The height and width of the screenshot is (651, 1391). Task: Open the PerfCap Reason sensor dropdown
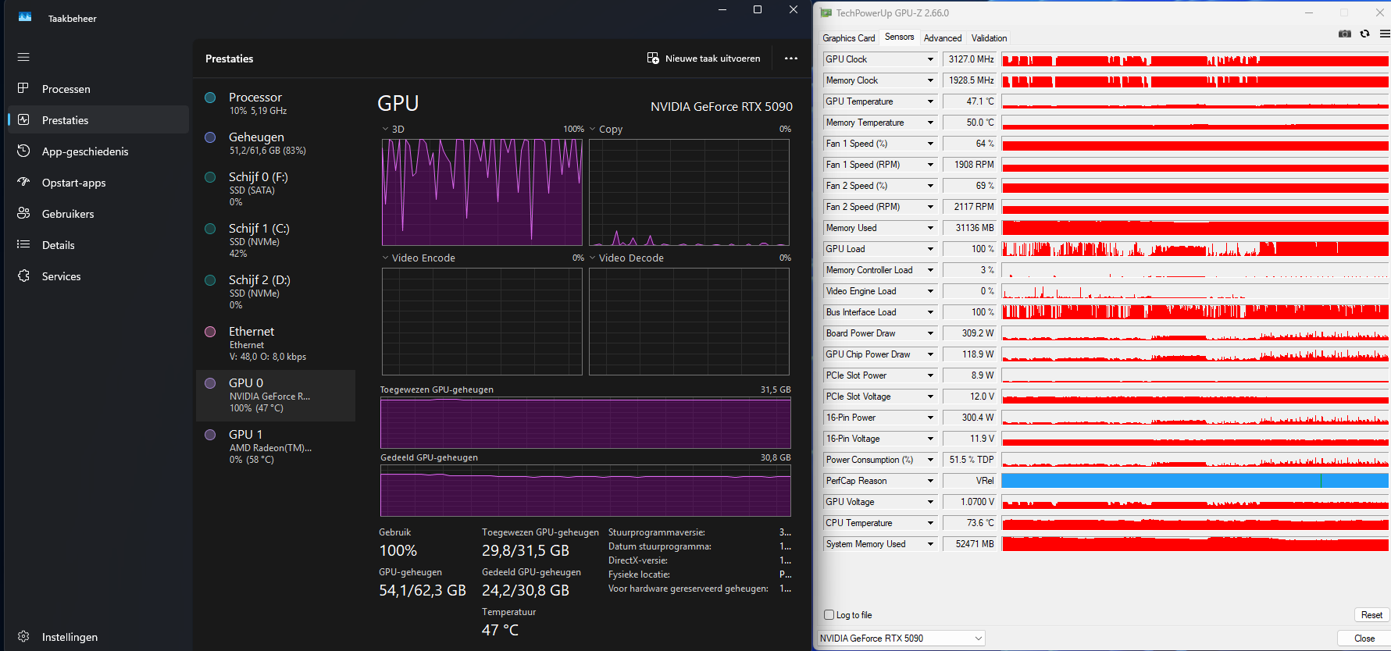point(930,481)
